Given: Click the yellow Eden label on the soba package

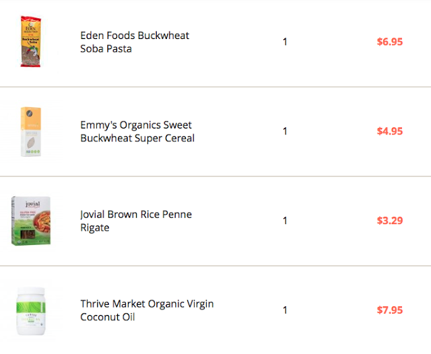Looking at the screenshot, I should (31, 34).
